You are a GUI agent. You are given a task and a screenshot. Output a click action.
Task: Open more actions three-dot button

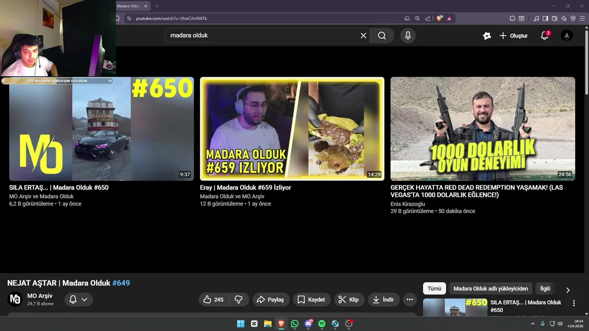click(x=410, y=300)
